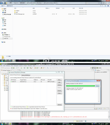Click the Delete... button in AVD Manager
This screenshot has height=125, width=110.
click(x=59, y=85)
